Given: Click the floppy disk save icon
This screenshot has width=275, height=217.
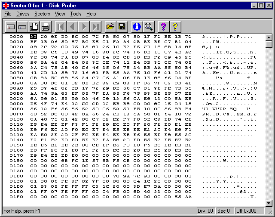Looking at the screenshot, I should (122, 27).
